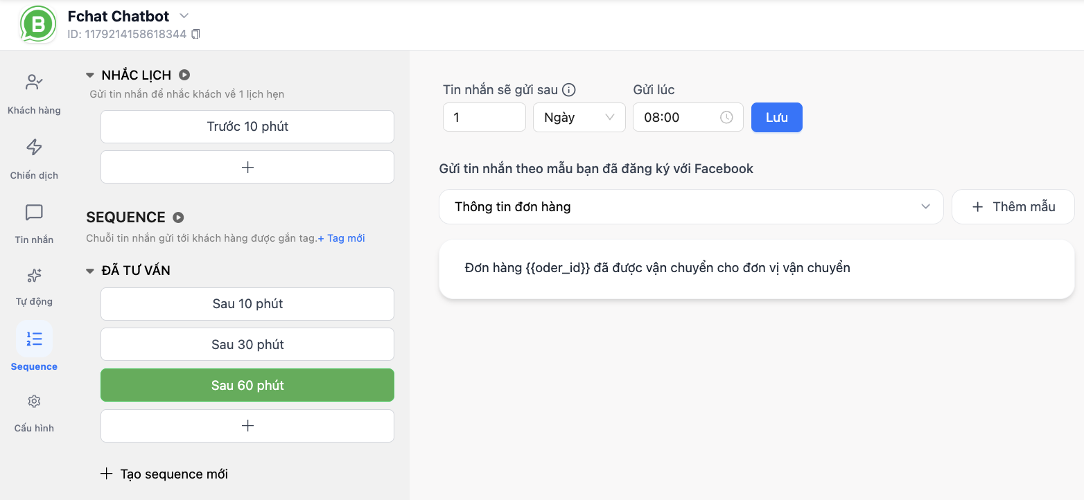Viewport: 1084px width, 500px height.
Task: Play the NHẮC LỊCH tutorial video icon
Action: [184, 75]
